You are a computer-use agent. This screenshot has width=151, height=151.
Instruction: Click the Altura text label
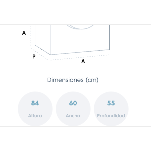tap(35, 116)
